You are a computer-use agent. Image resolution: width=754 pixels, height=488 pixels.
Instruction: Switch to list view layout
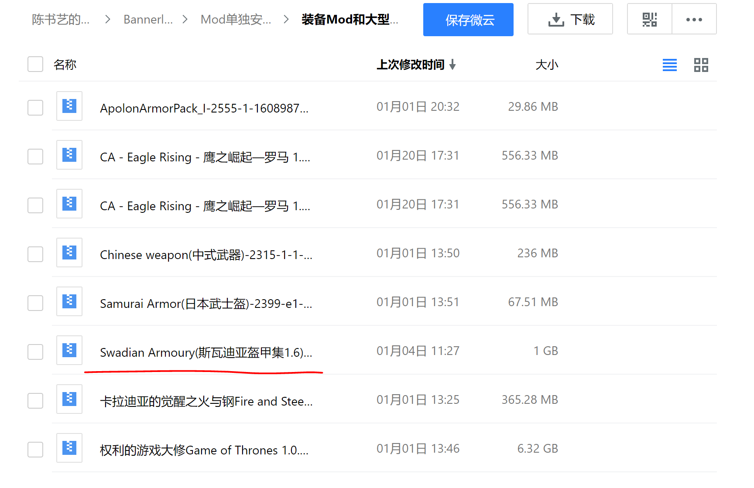(669, 65)
